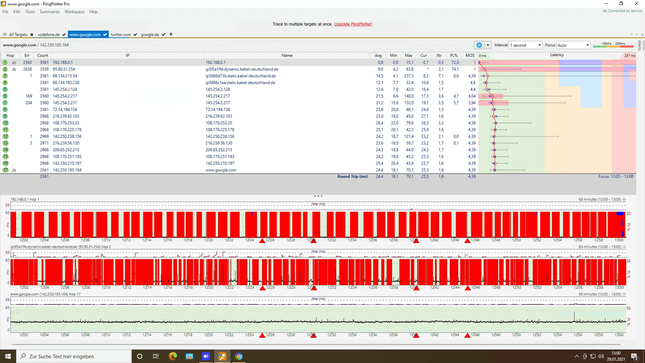This screenshot has height=363, width=645.
Task: Click the three-dot splitter handle above the timeline graphs
Action: point(318,196)
